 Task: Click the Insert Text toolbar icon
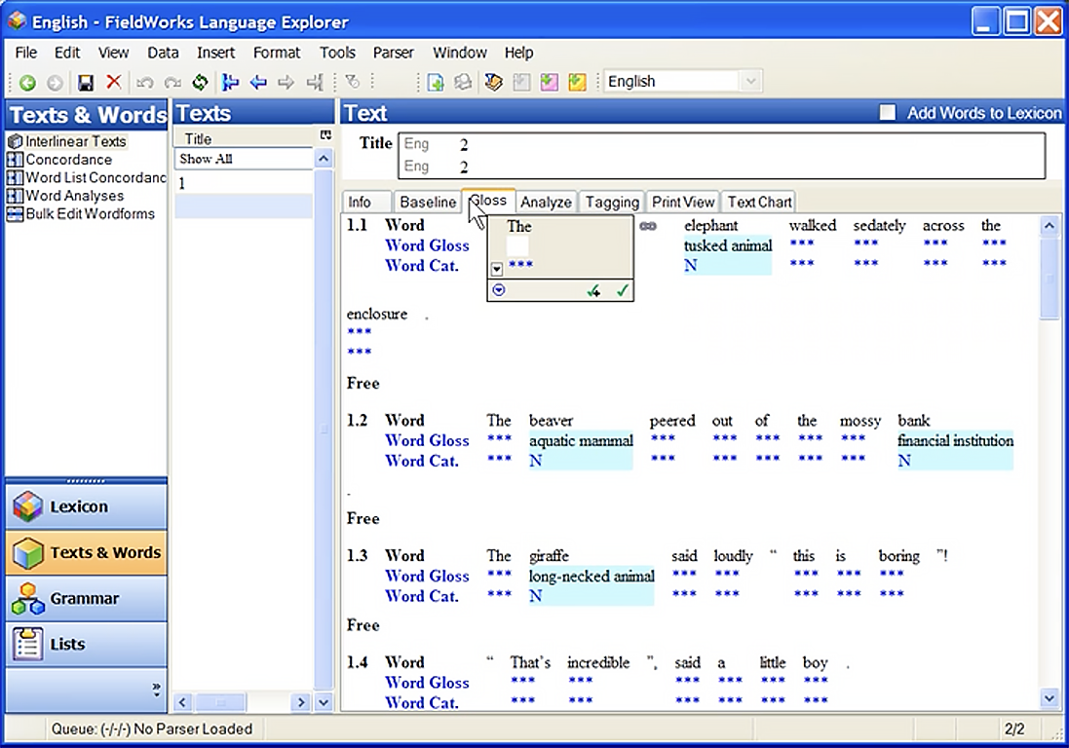coord(436,83)
